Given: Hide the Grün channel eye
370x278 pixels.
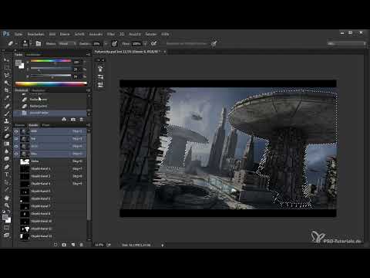Looking at the screenshot, I should coord(16,146).
